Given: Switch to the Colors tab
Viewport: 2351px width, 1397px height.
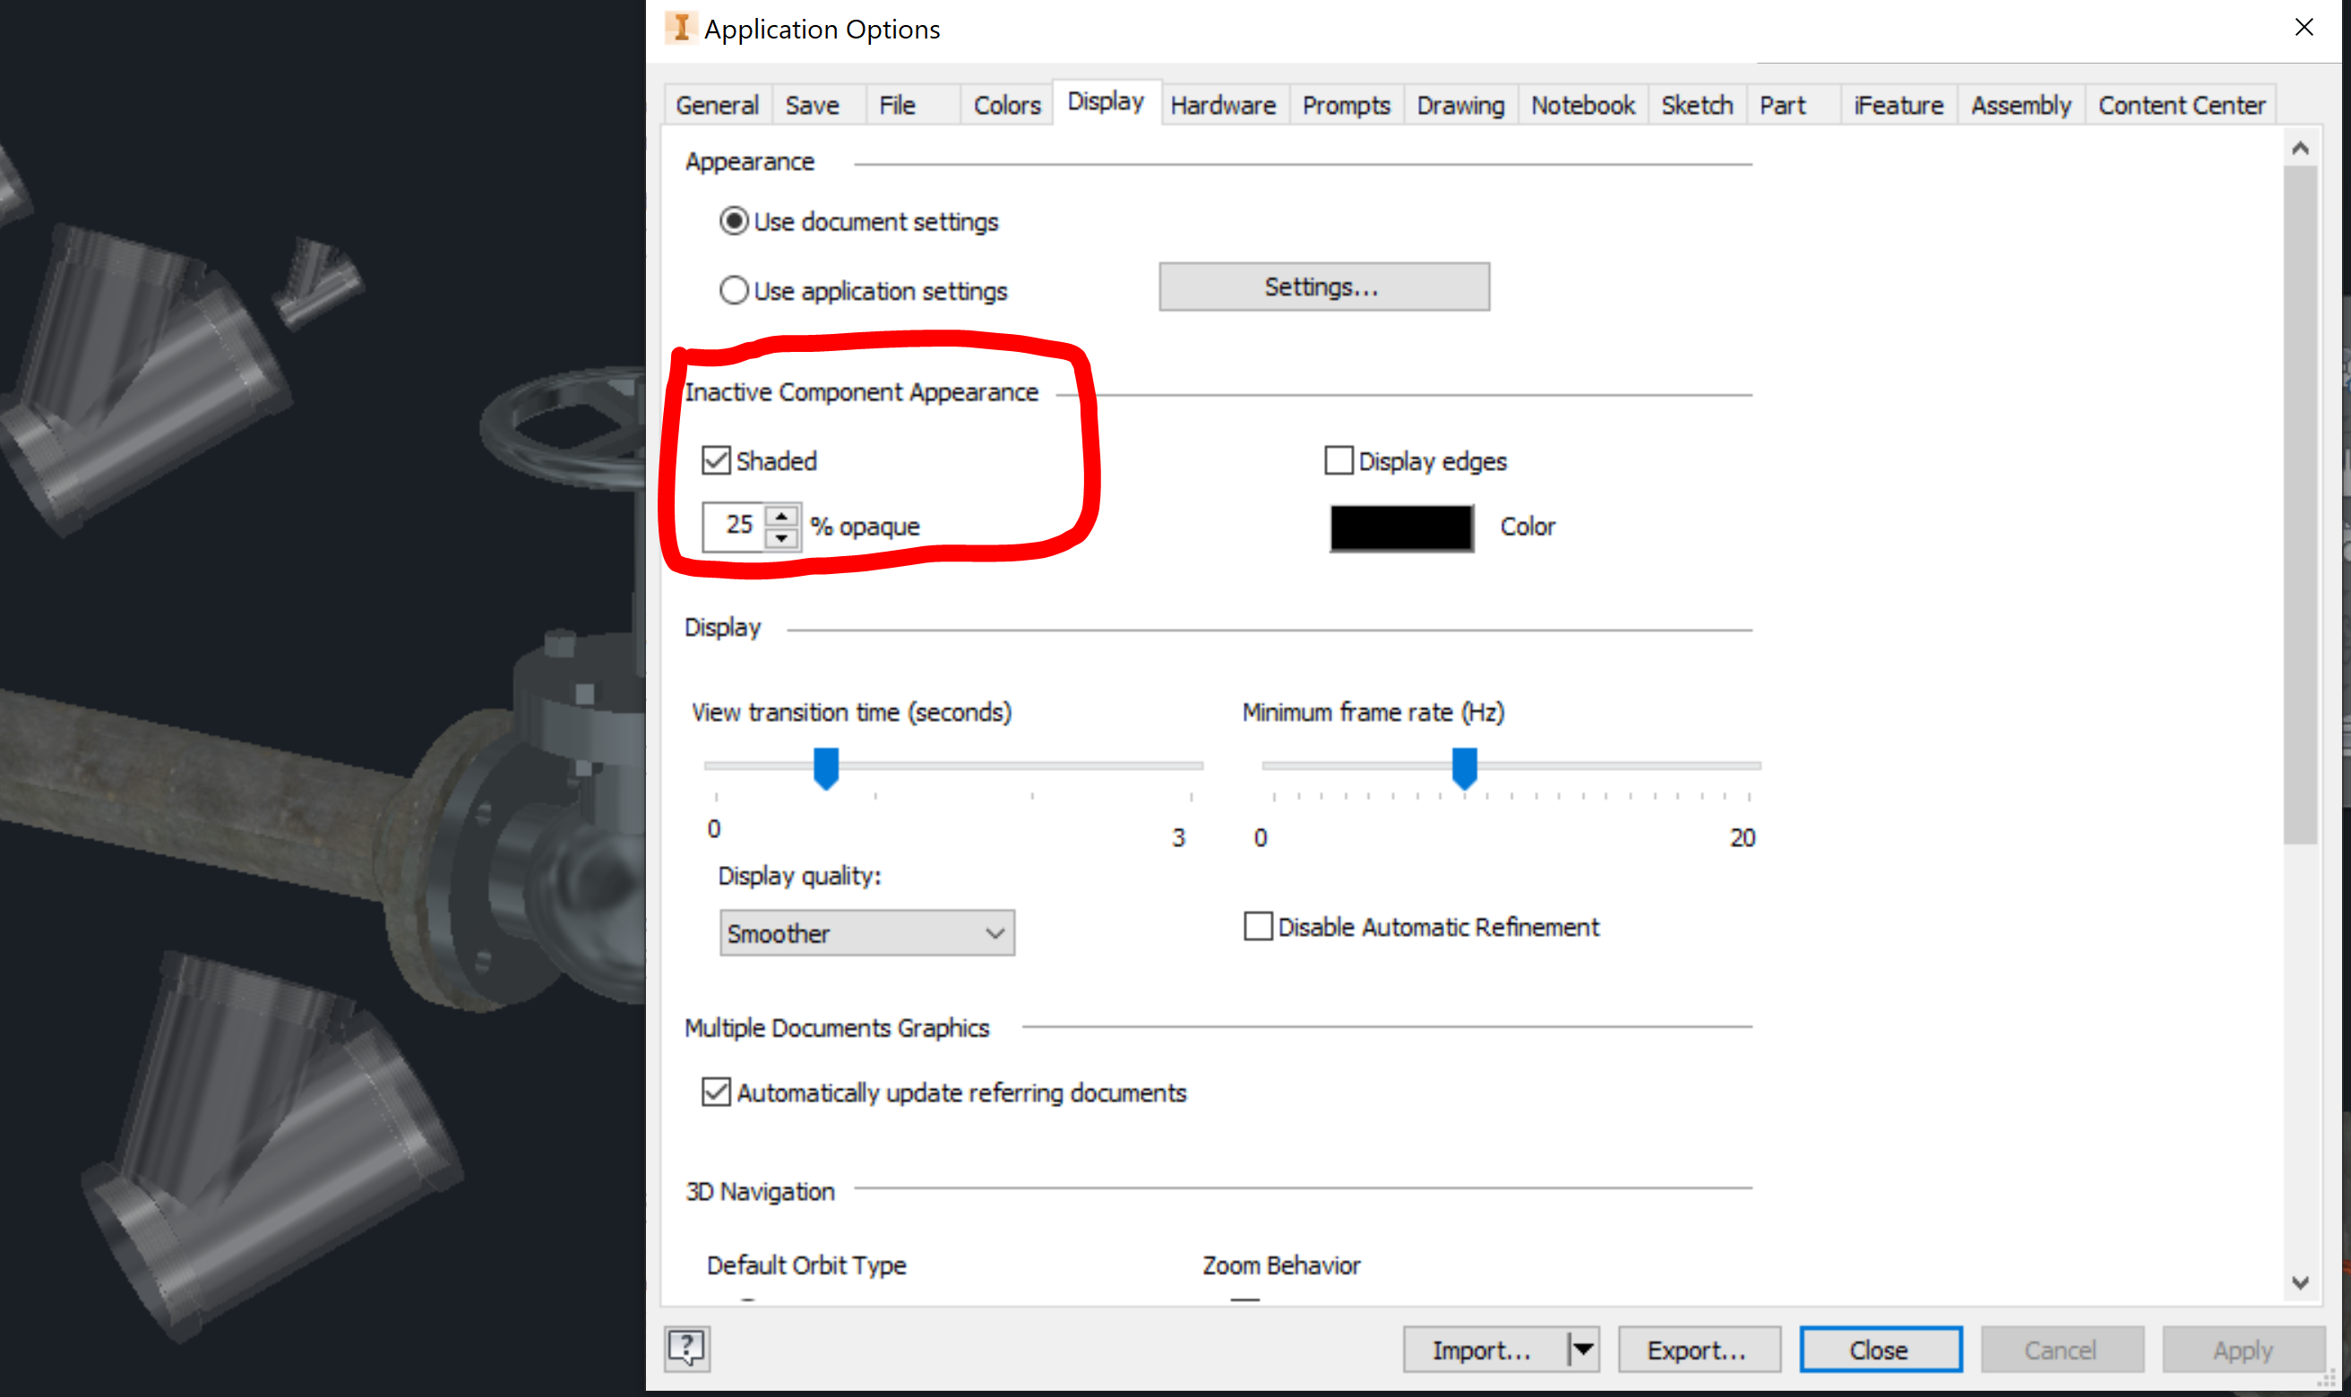Looking at the screenshot, I should (1005, 105).
